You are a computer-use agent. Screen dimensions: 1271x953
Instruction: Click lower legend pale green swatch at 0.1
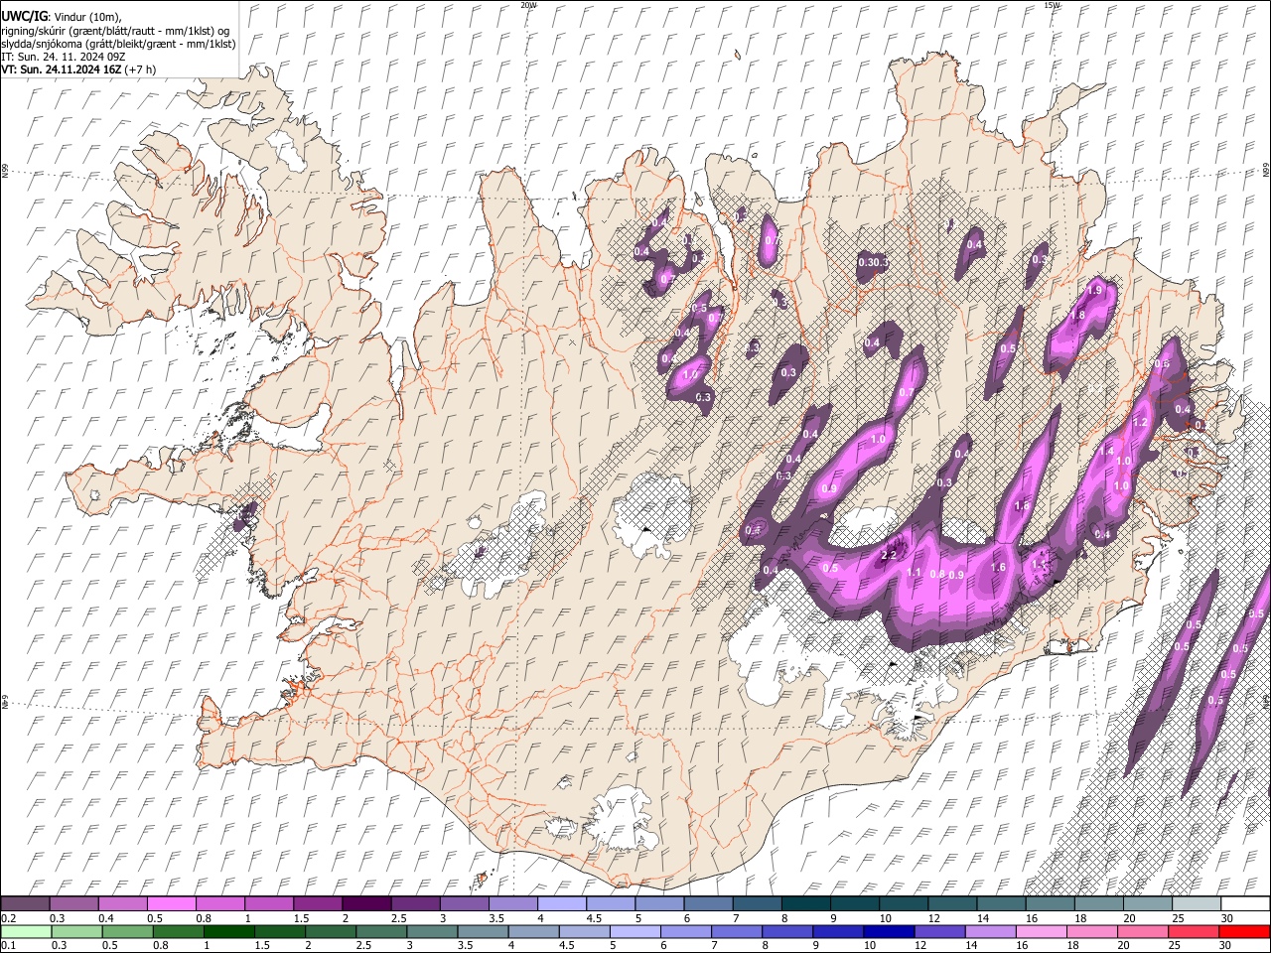tap(25, 931)
